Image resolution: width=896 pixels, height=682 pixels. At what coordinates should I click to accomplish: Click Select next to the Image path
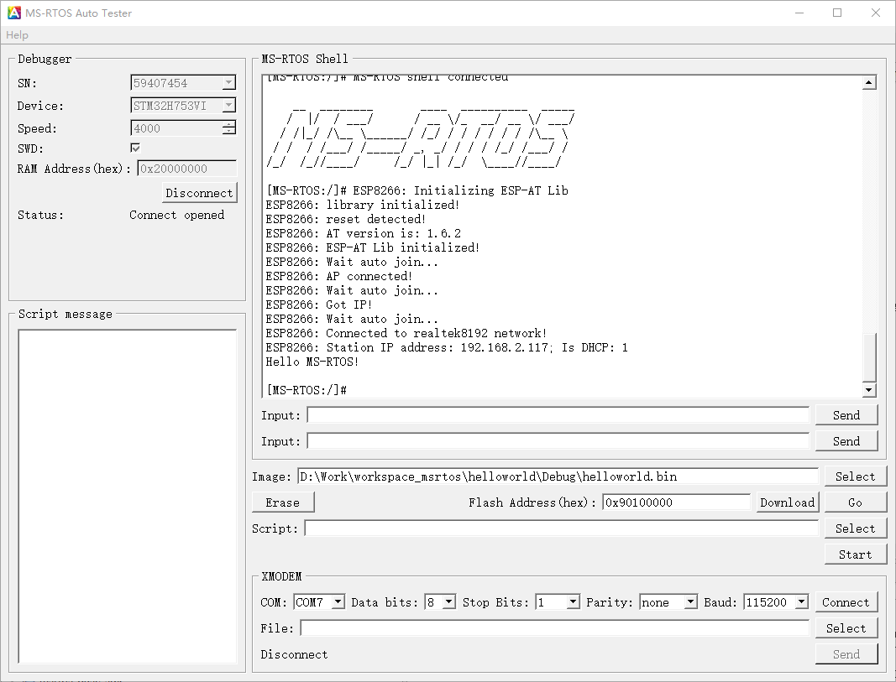[x=855, y=476]
